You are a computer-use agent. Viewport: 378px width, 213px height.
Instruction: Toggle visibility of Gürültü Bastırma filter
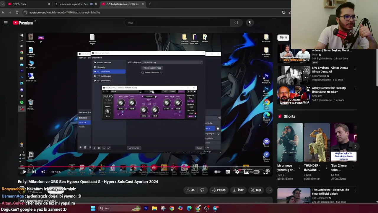(95, 62)
